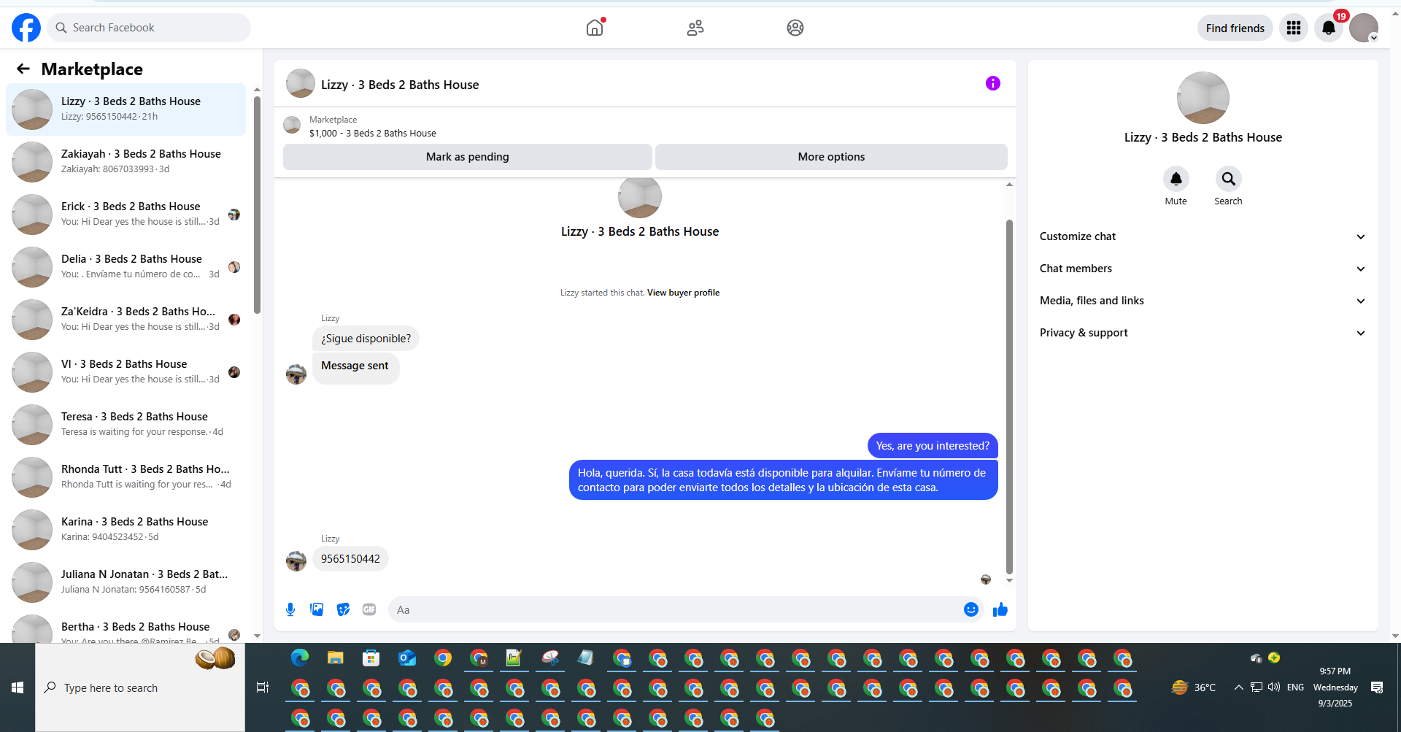Click the Find friends button

pyautogui.click(x=1235, y=28)
